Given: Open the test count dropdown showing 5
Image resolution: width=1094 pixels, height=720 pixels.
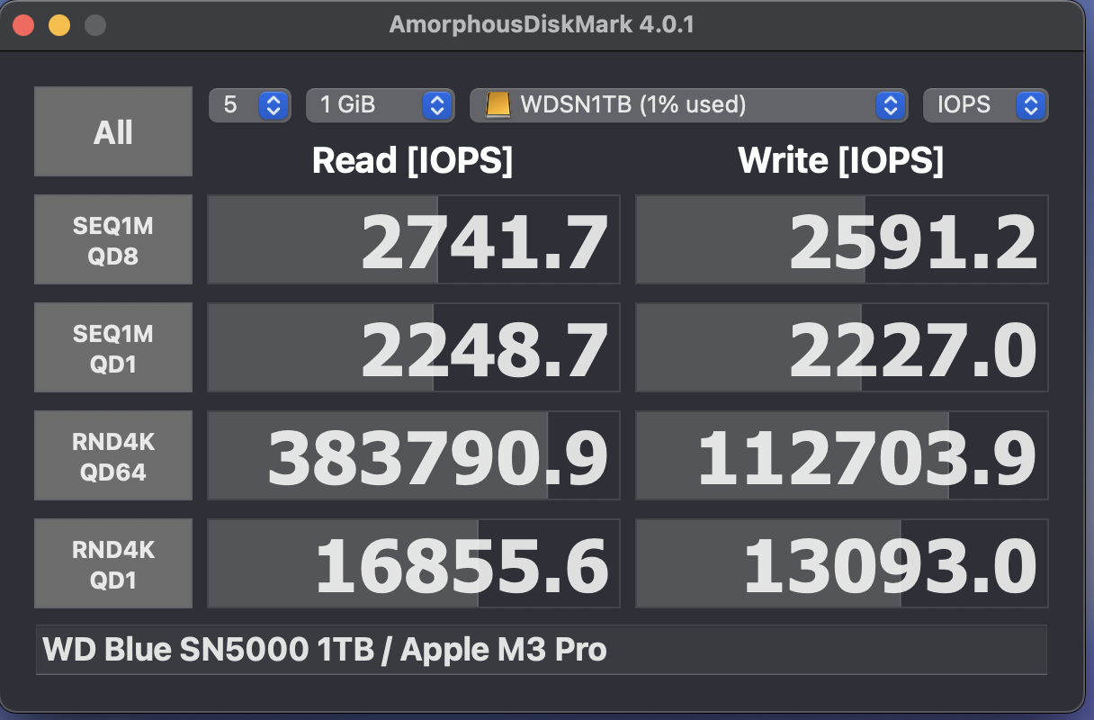Looking at the screenshot, I should [249, 105].
